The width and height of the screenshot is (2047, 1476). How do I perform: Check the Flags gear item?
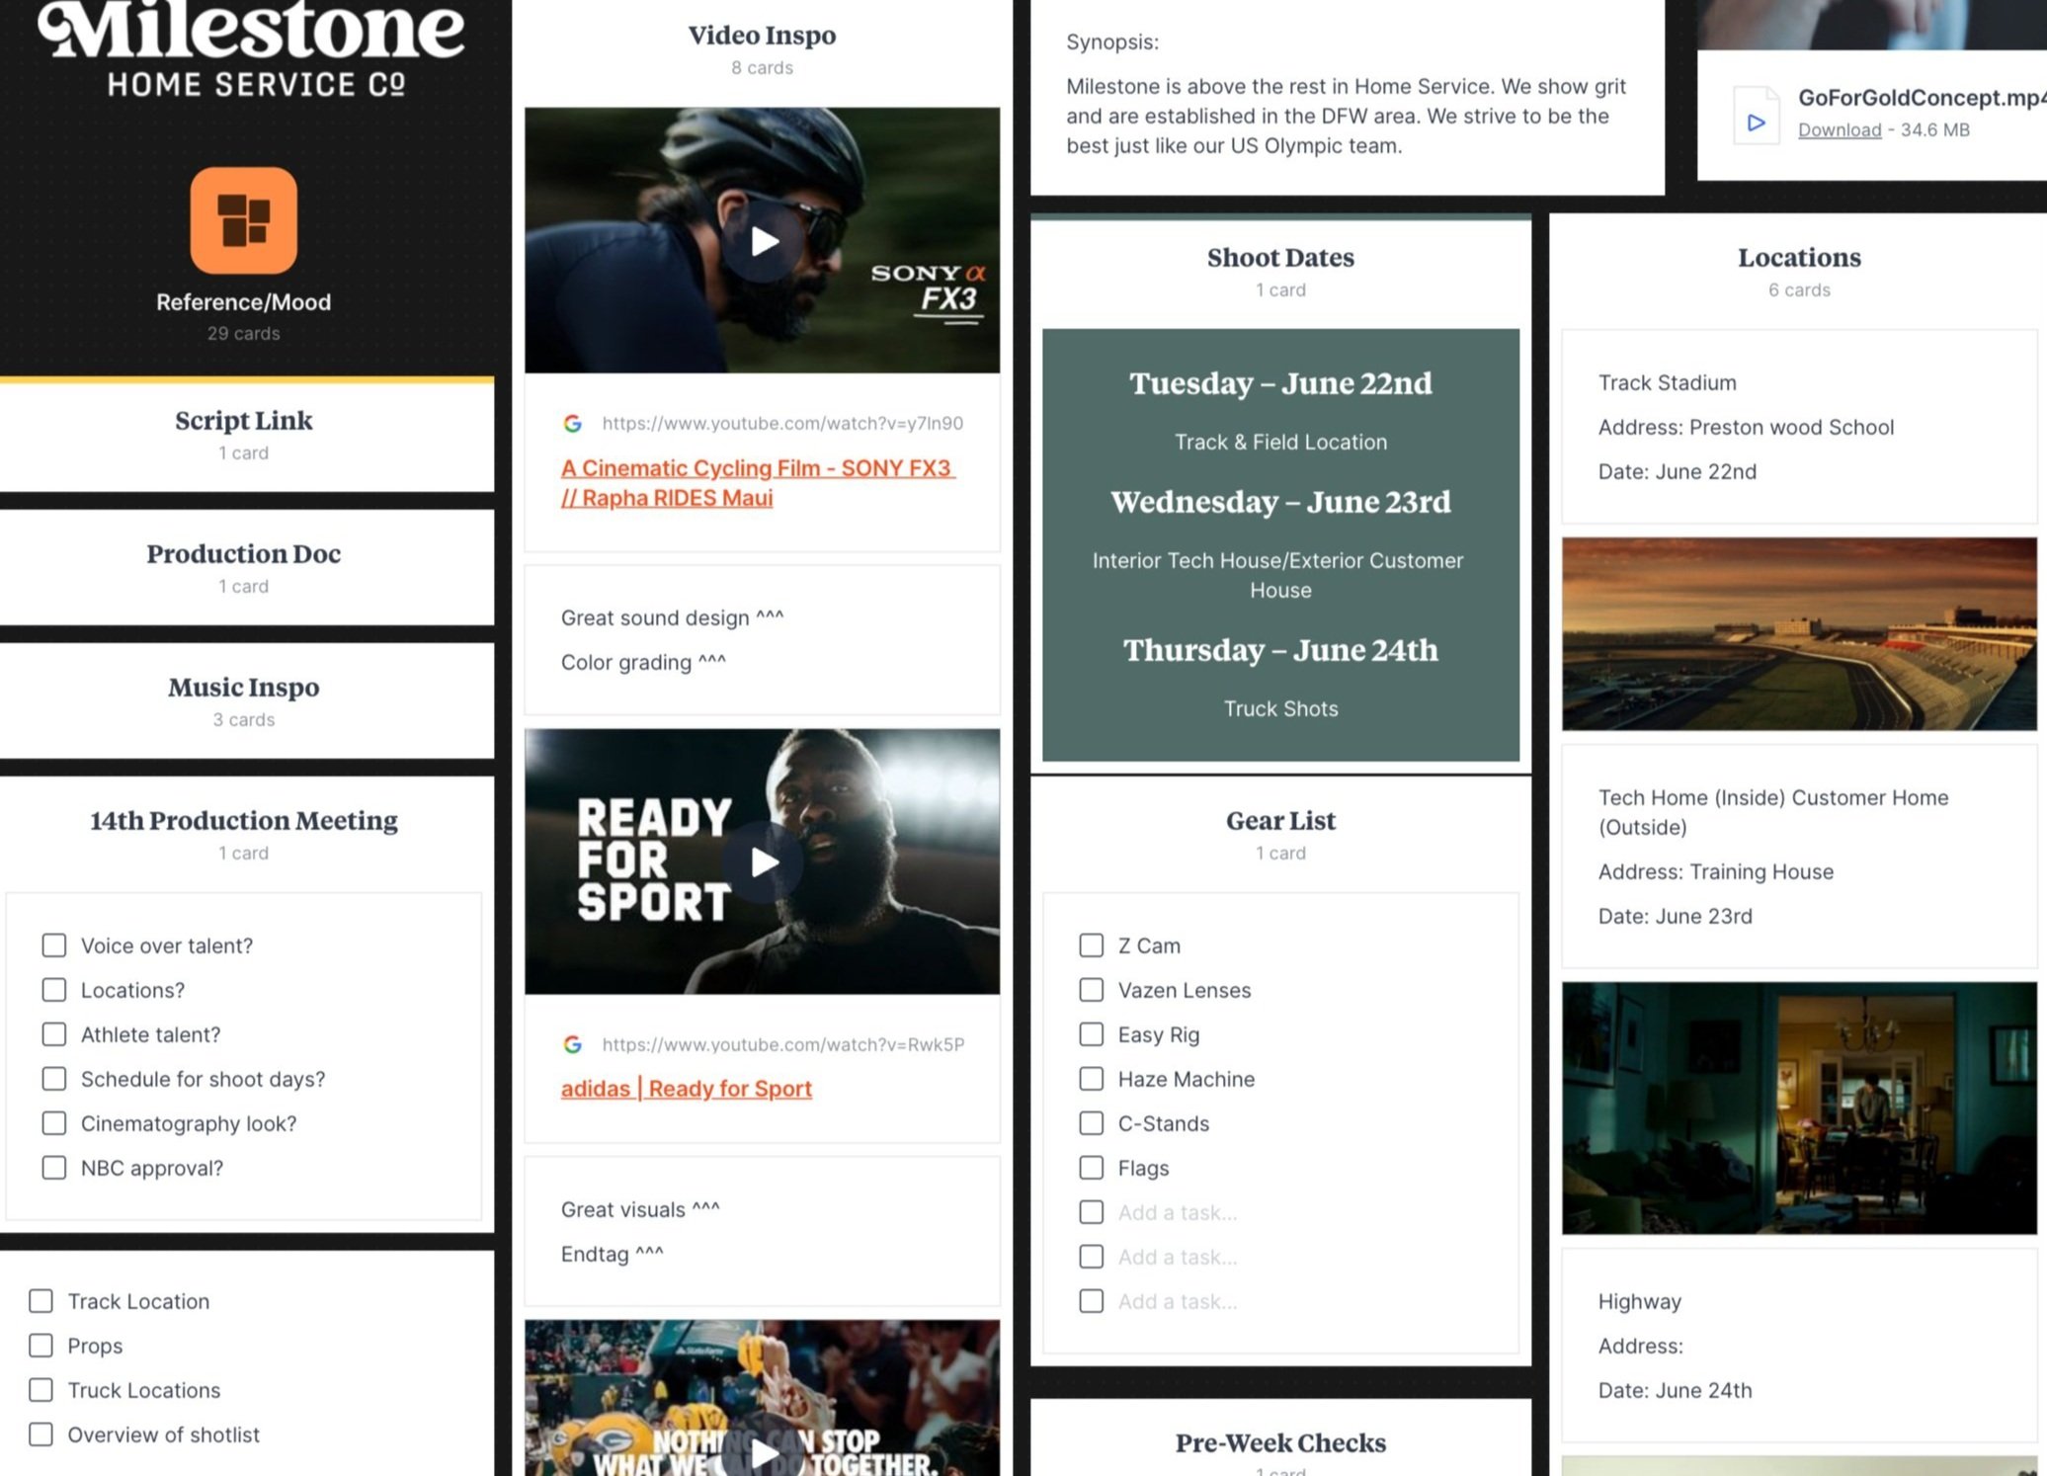click(1092, 1168)
